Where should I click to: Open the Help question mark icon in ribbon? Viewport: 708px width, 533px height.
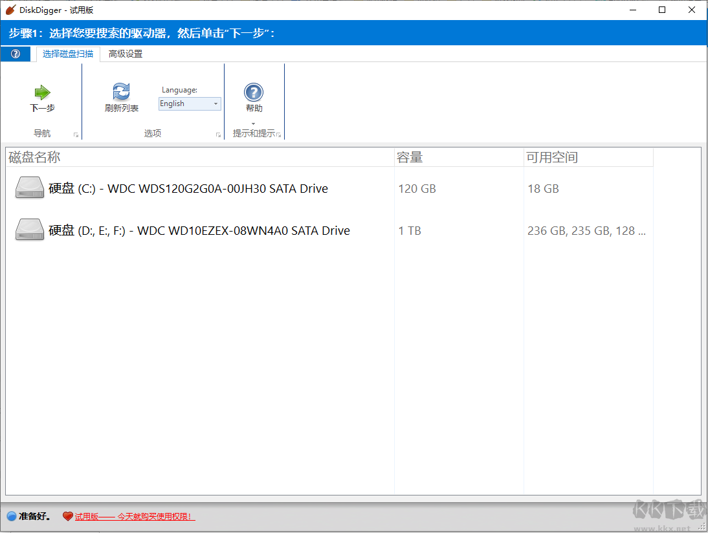254,92
